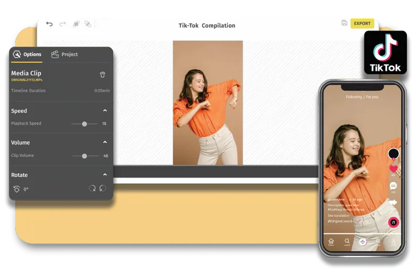
Task: Switch to the Project tab
Action: [x=64, y=54]
